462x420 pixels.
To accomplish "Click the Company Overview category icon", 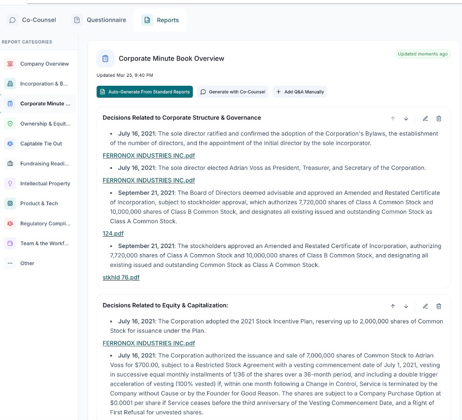I will pos(10,63).
